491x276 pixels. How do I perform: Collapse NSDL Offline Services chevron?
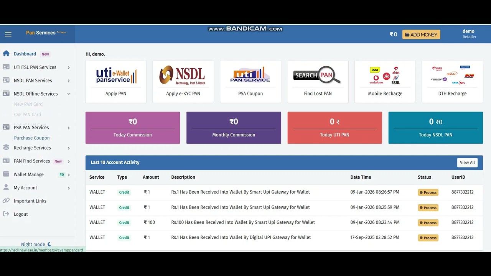[x=69, y=94]
